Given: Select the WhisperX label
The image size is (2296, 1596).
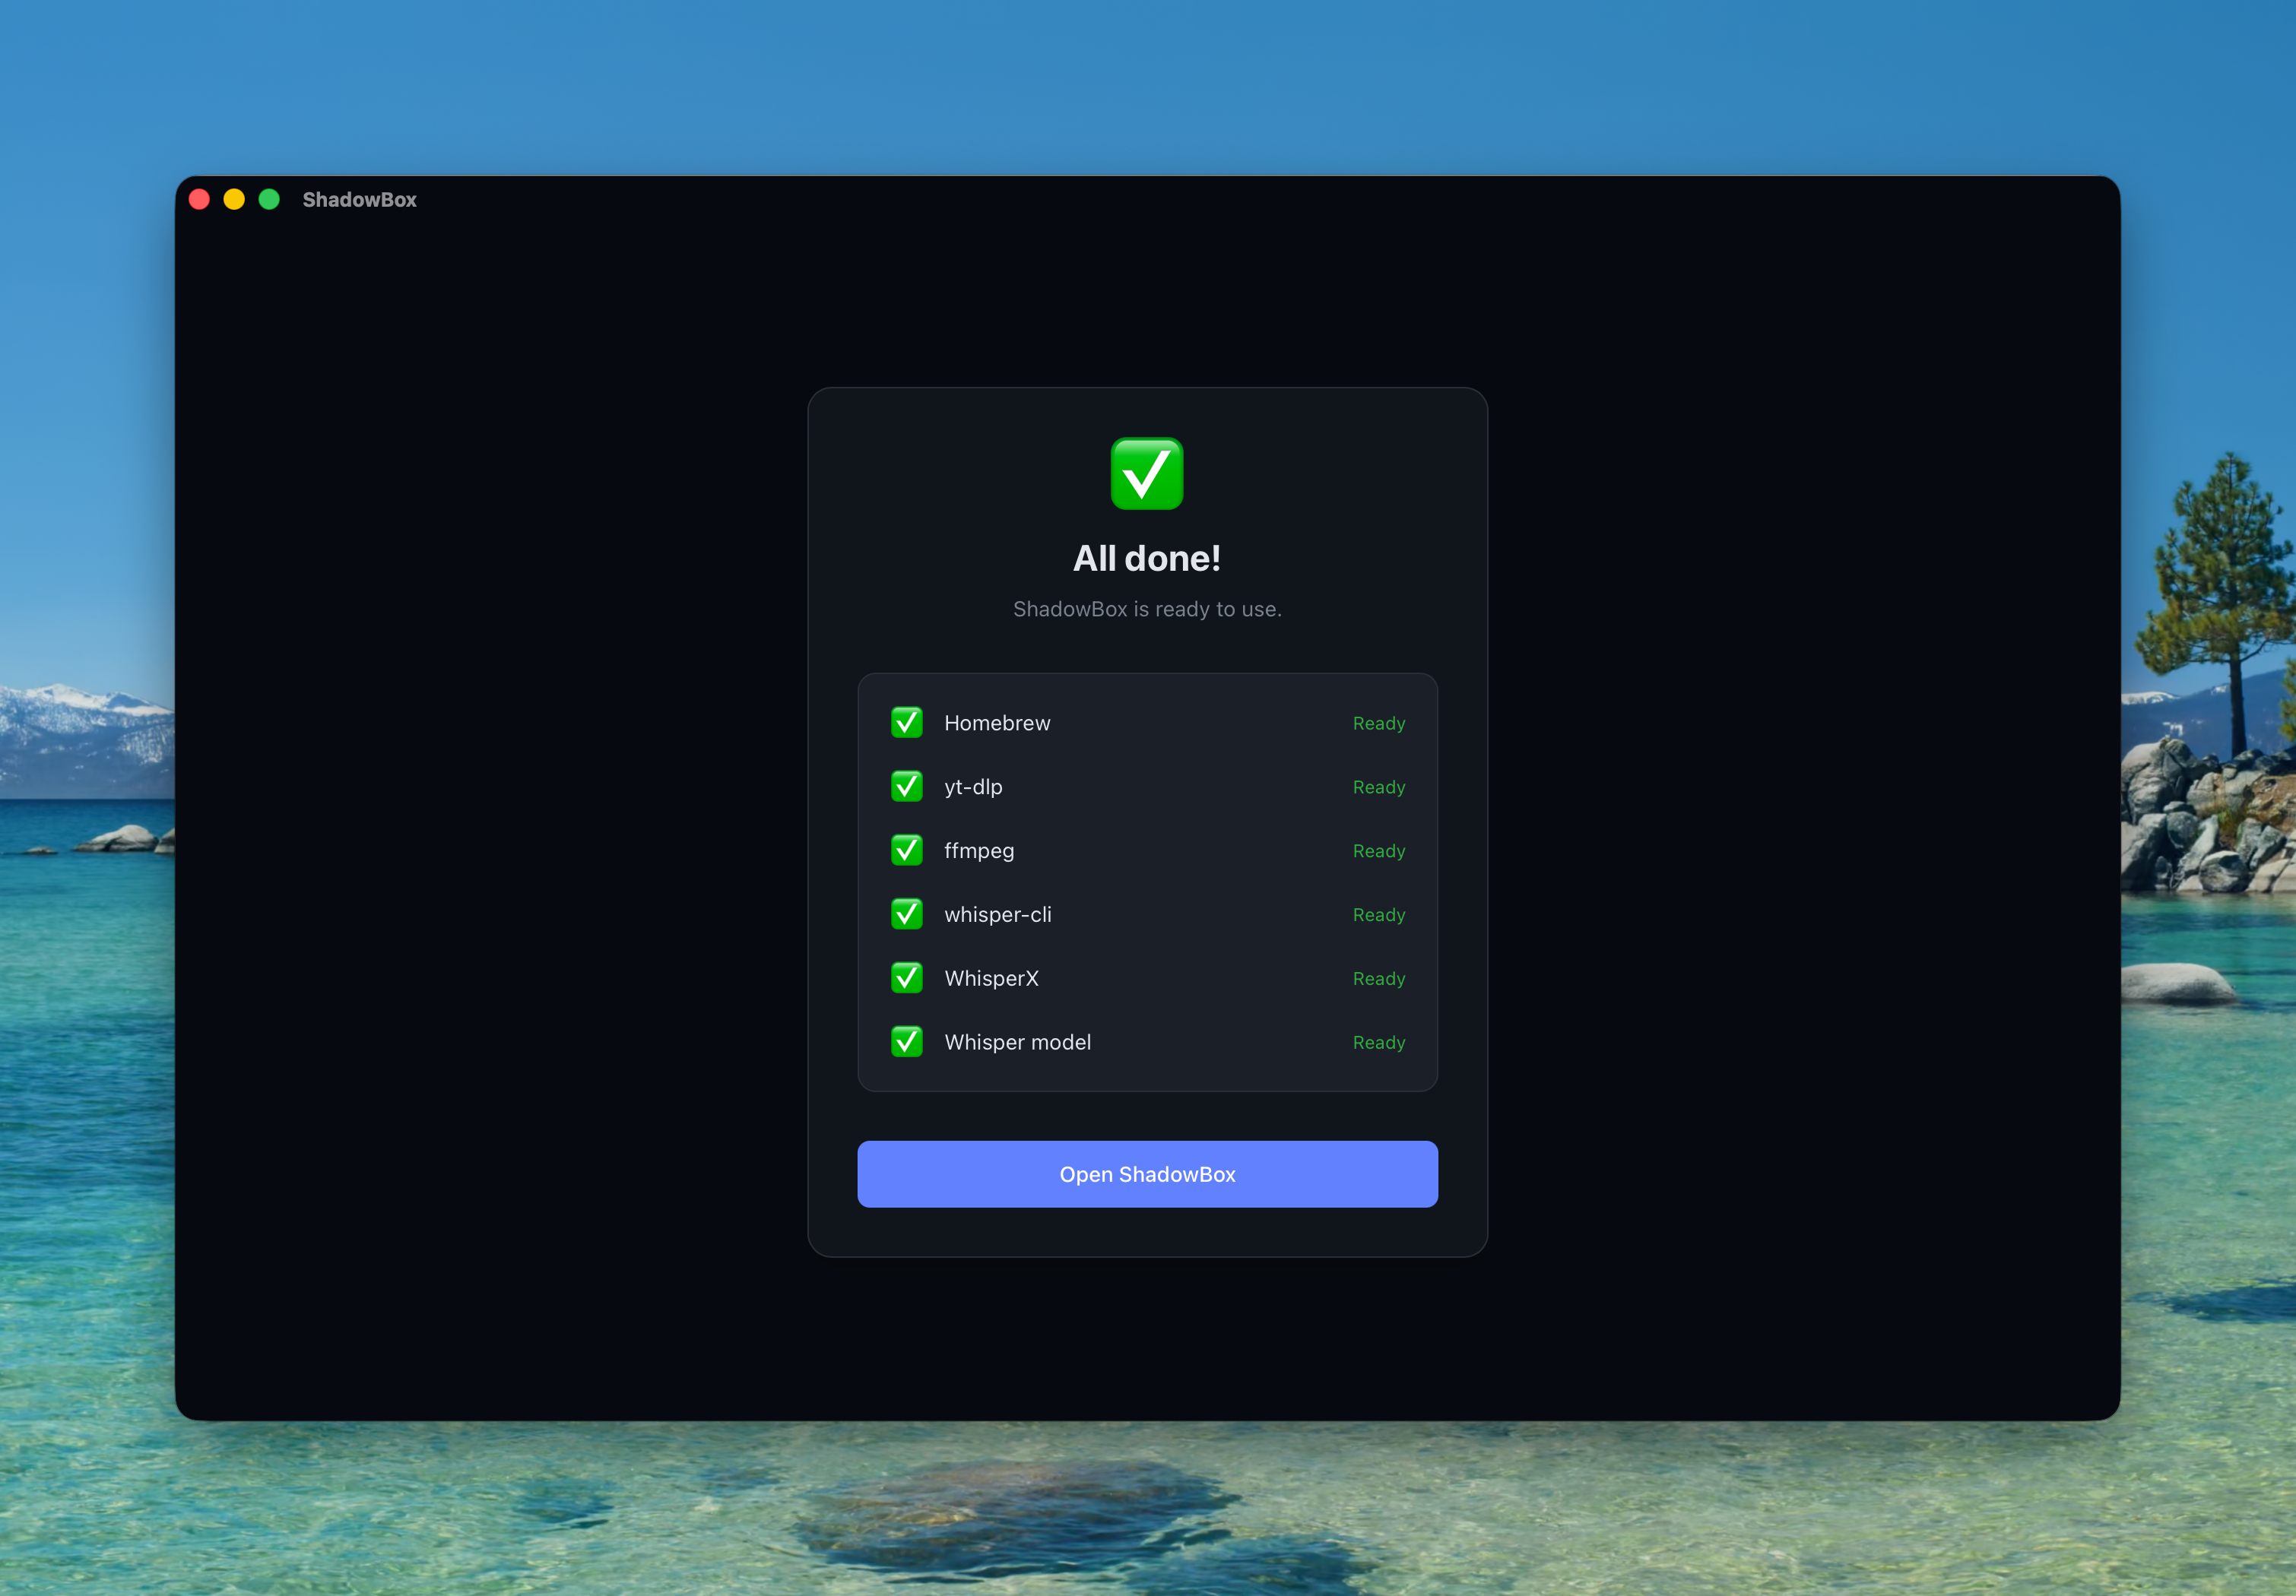Looking at the screenshot, I should point(991,978).
